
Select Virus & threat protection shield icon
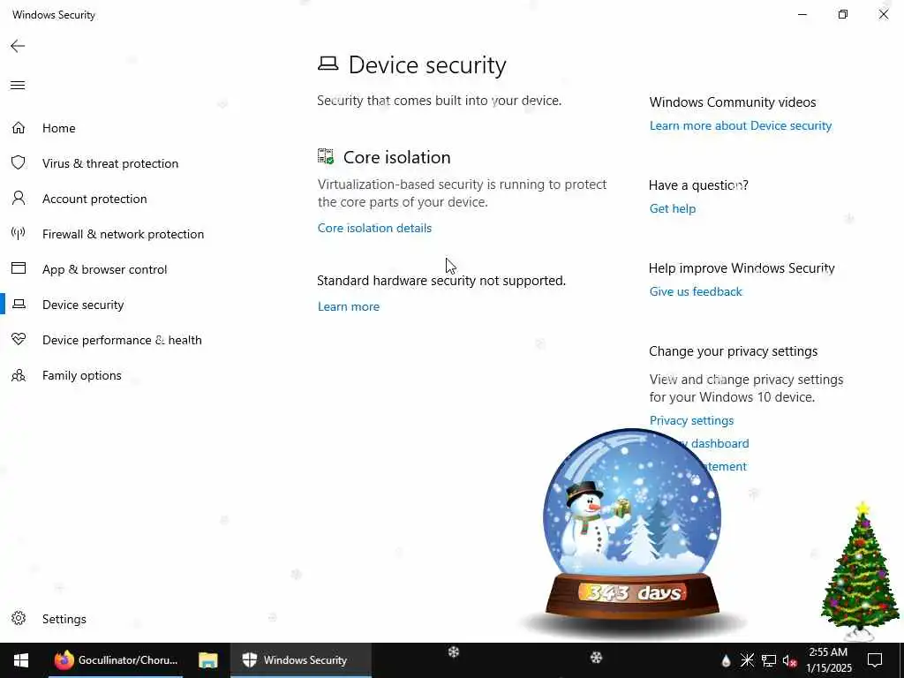19,163
